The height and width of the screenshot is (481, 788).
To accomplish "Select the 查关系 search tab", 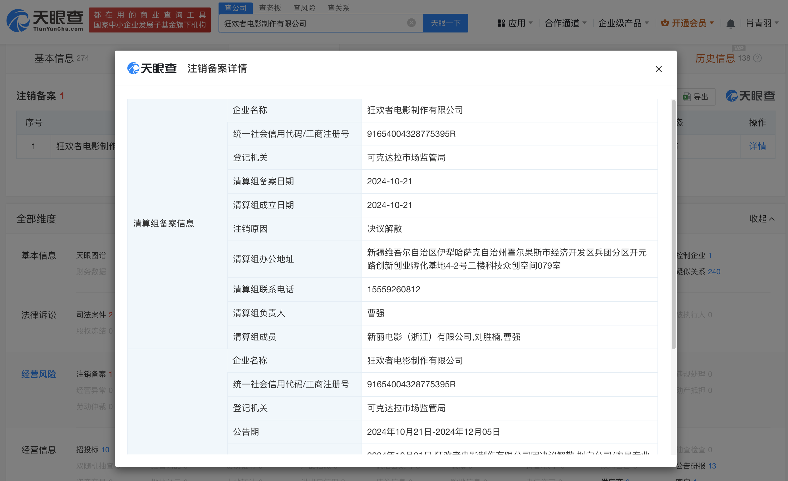I will pyautogui.click(x=338, y=8).
